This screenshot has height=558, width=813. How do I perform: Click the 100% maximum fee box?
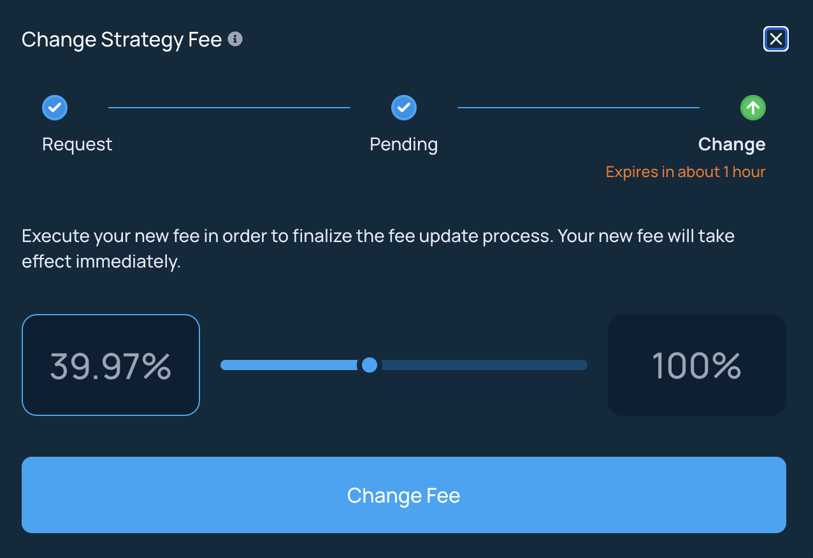(x=697, y=365)
